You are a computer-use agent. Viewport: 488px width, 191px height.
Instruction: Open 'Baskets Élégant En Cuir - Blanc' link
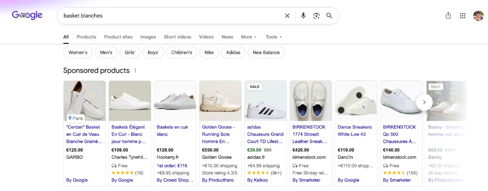(x=129, y=134)
